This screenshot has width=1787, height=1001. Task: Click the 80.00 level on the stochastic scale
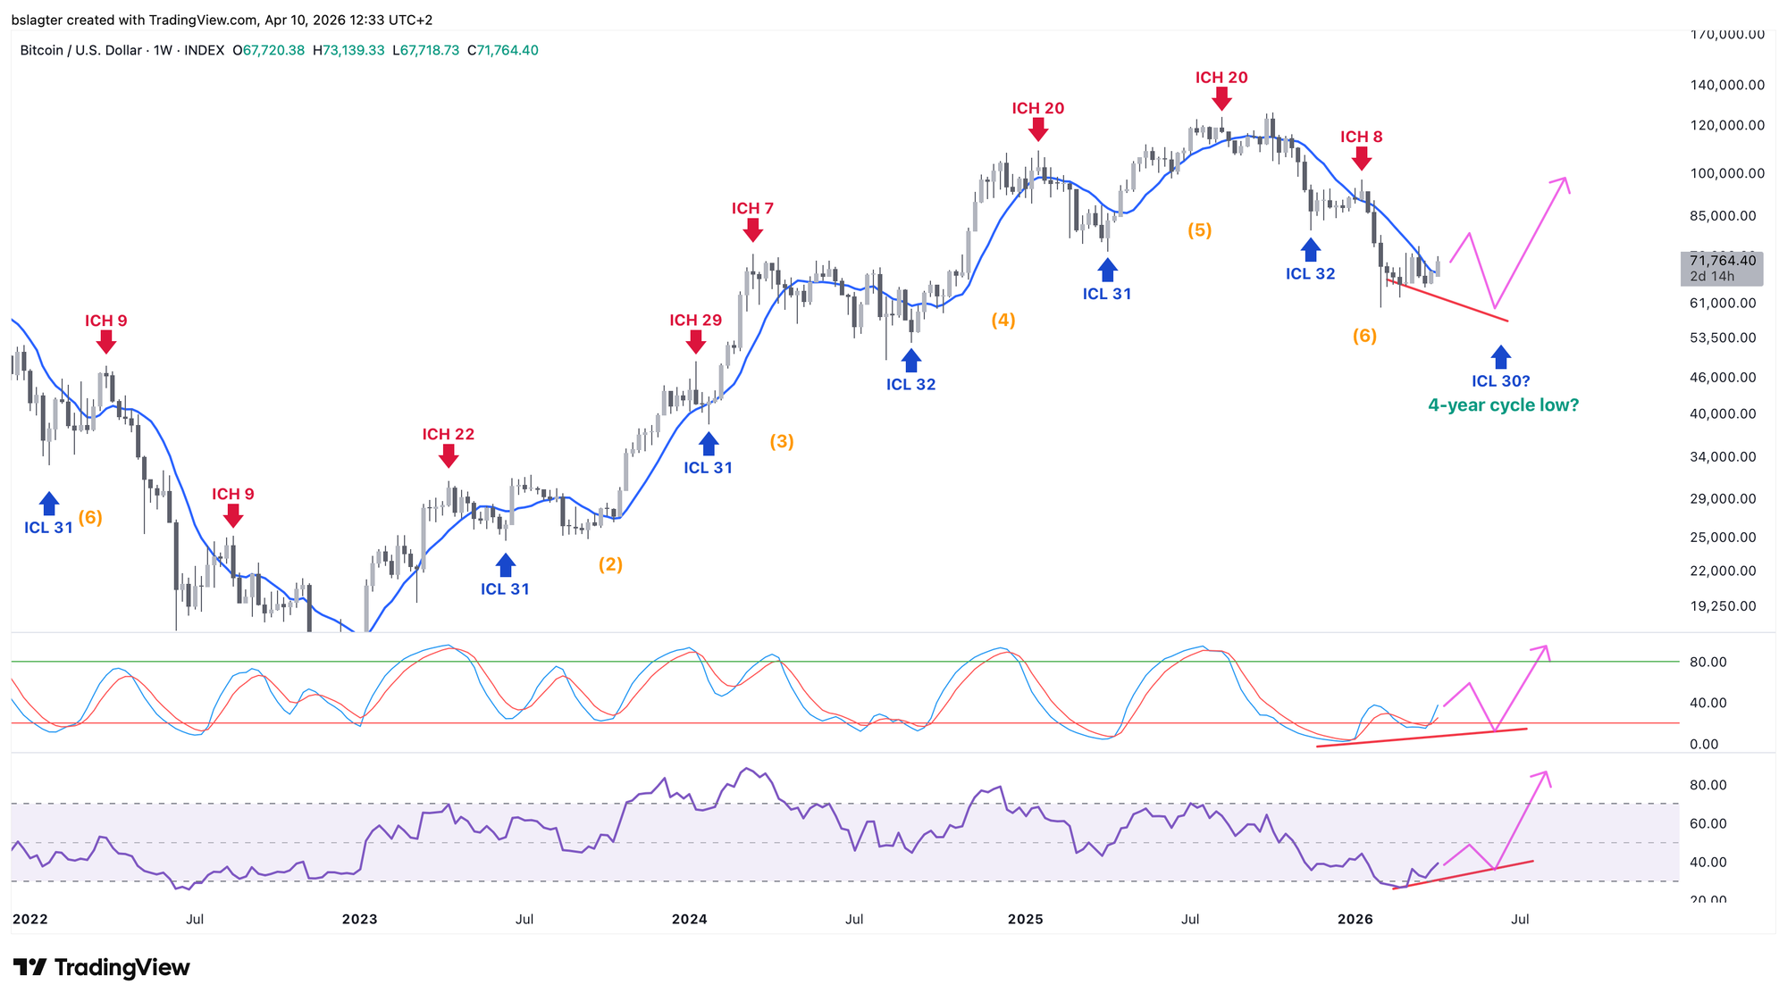pyautogui.click(x=1707, y=662)
